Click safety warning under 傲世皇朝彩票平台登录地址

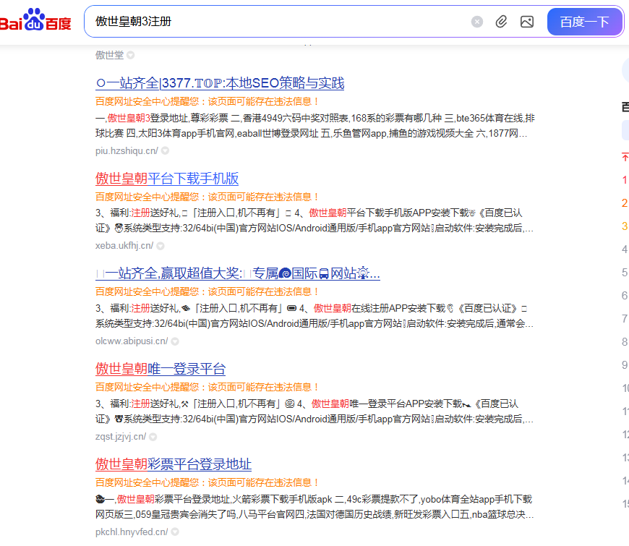point(207,482)
